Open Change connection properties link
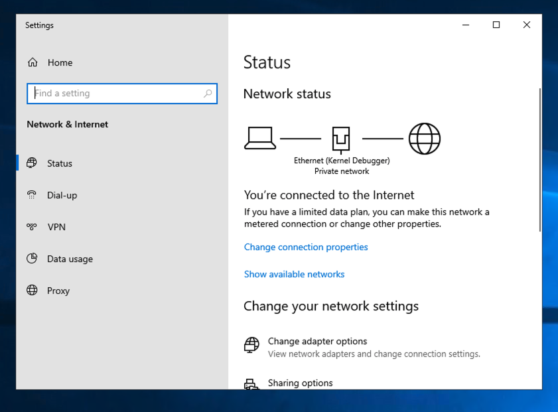 [306, 247]
